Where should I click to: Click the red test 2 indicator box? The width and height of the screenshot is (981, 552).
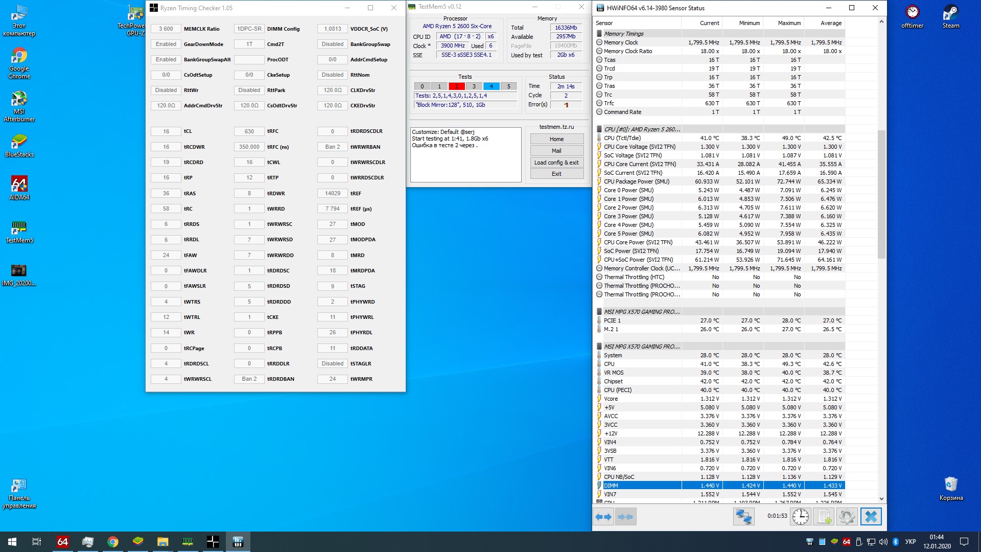(x=456, y=86)
